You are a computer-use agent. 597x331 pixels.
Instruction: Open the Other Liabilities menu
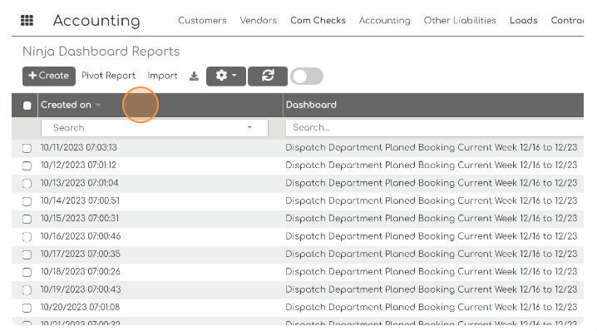click(x=460, y=20)
